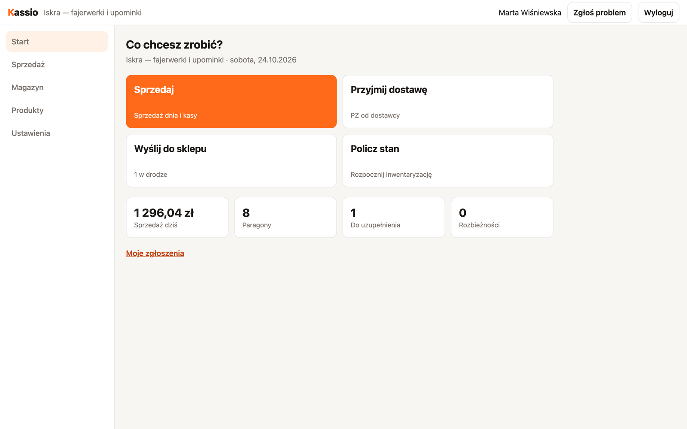Click the Co chcesz zrobić? heading
The image size is (687, 429).
point(174,45)
